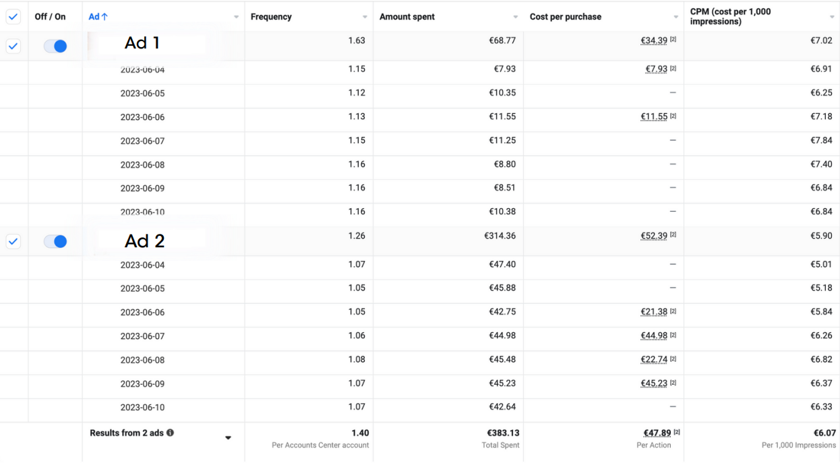Screen dimensions: 840x463
Task: Open the total €47.89 per action link
Action: [x=657, y=433]
